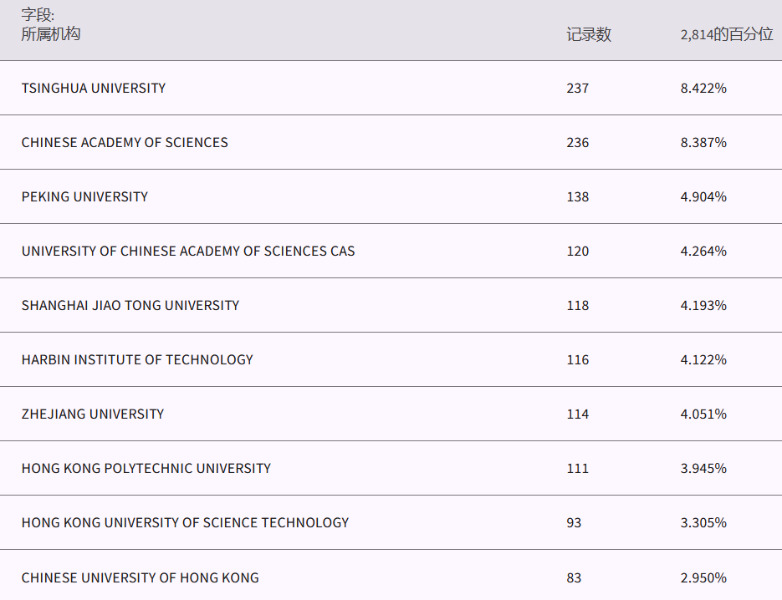Click the TSINGHUA UNIVERSITY institution name

[x=94, y=88]
